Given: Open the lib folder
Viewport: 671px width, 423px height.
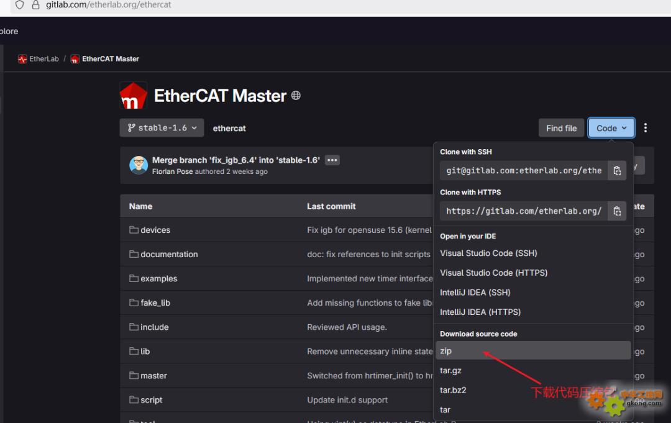Looking at the screenshot, I should [145, 352].
